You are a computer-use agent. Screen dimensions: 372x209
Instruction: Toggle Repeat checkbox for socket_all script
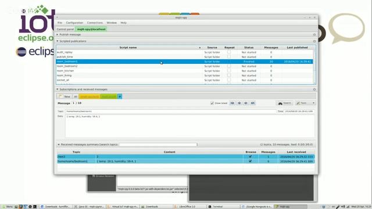pyautogui.click(x=229, y=80)
